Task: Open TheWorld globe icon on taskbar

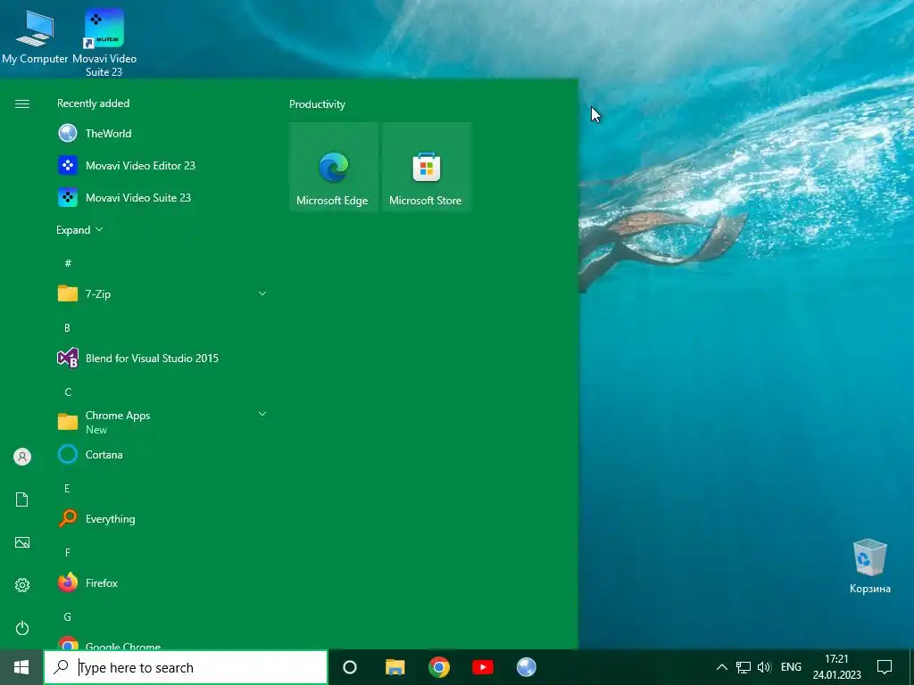Action: click(527, 667)
